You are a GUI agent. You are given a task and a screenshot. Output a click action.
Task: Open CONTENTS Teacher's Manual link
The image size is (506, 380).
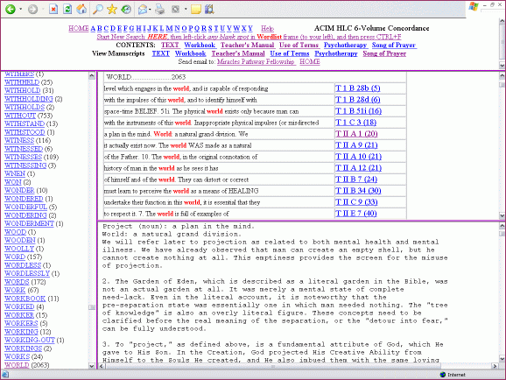(x=247, y=46)
